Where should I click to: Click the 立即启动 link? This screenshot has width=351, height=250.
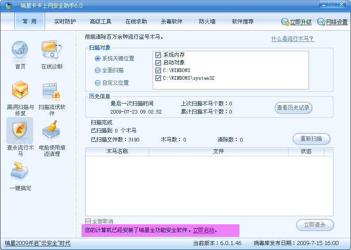[204, 230]
